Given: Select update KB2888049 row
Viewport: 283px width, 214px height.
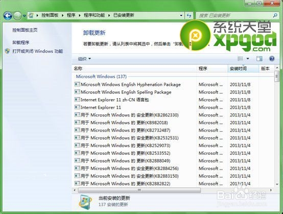Looking at the screenshot, I should pos(173,161).
